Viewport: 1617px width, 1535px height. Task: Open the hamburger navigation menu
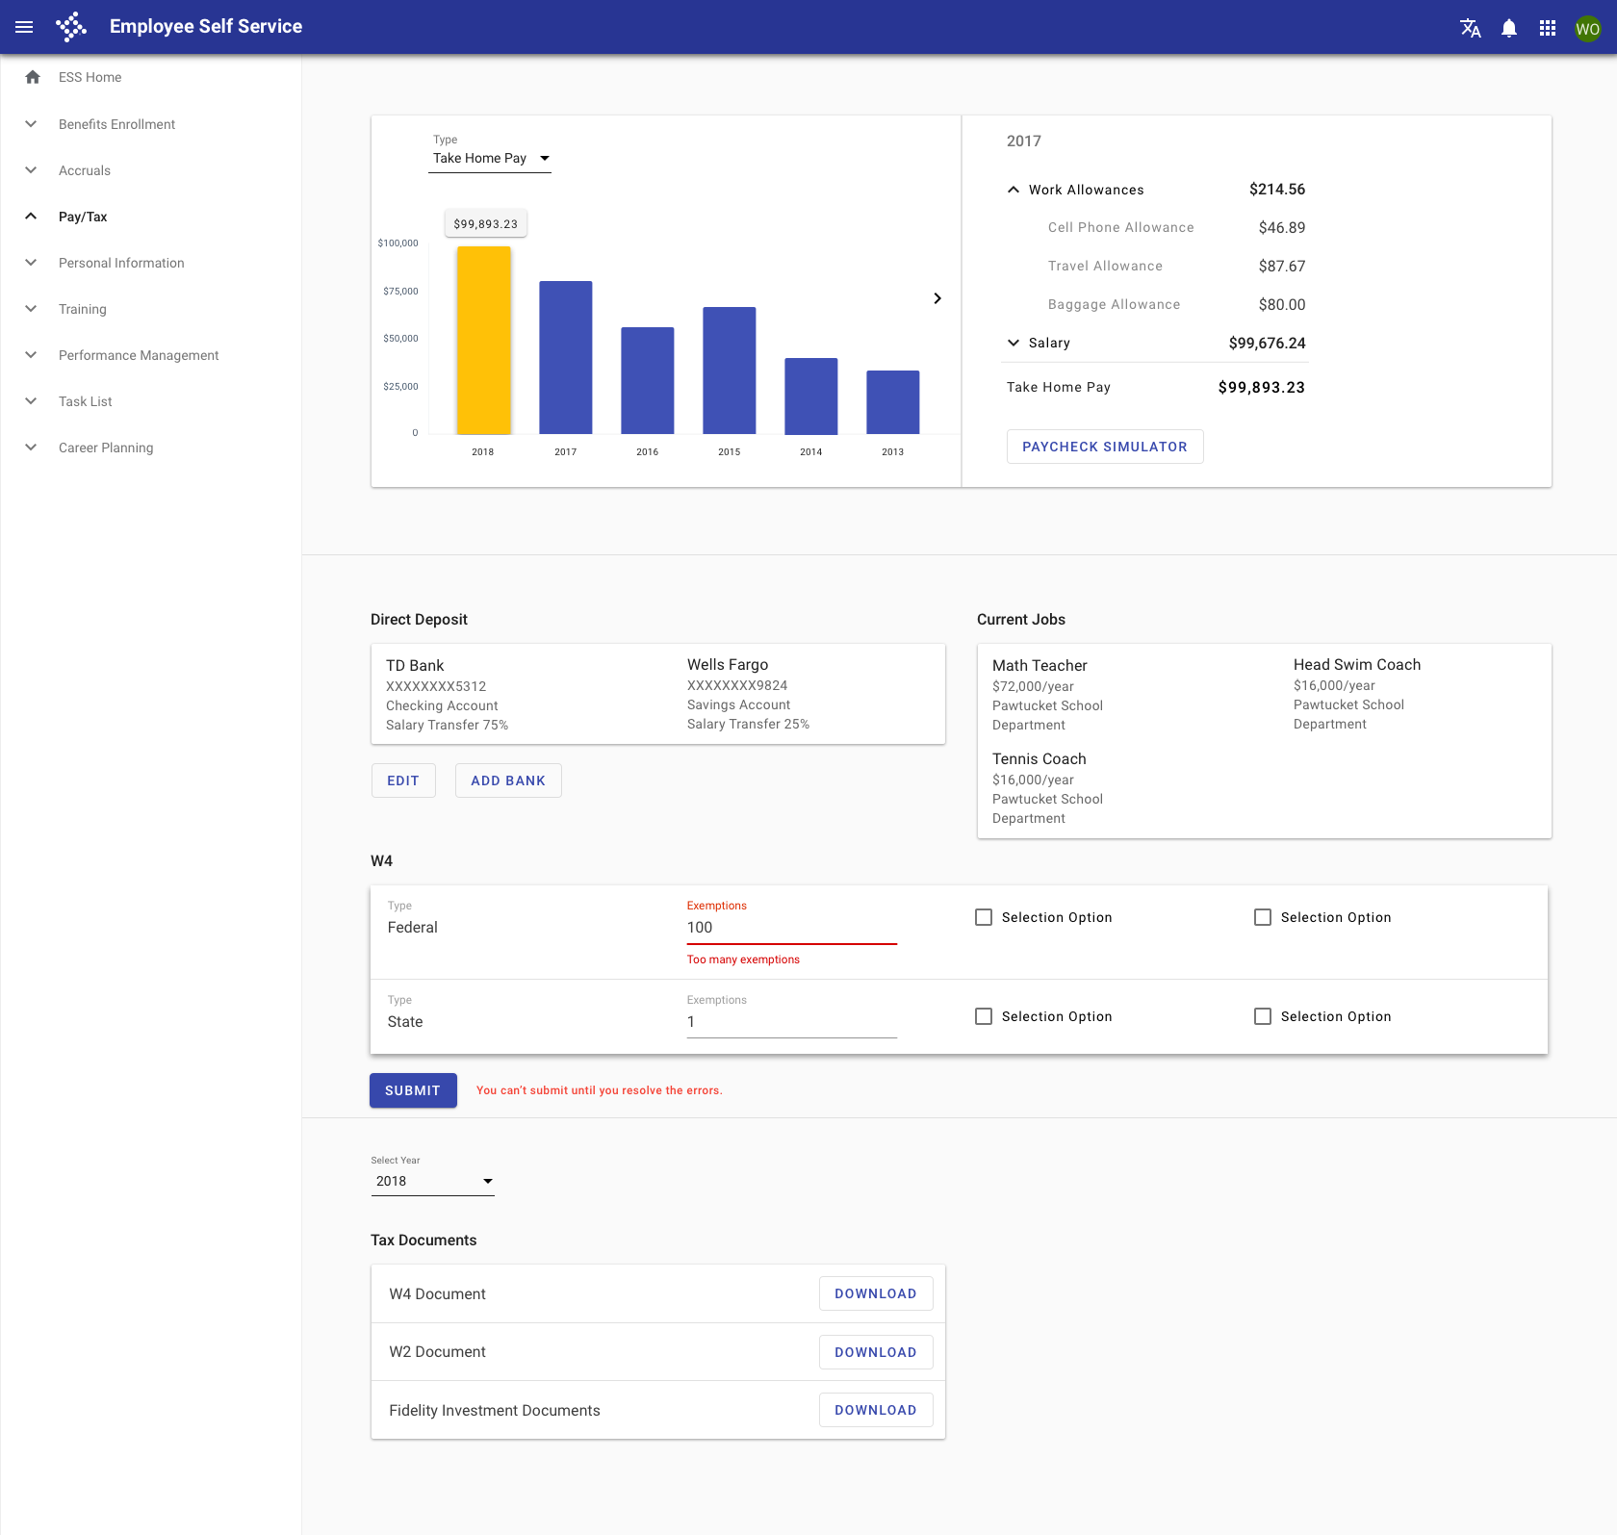tap(24, 27)
